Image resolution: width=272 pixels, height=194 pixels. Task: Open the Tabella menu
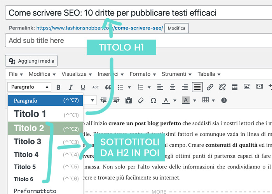[x=209, y=74]
